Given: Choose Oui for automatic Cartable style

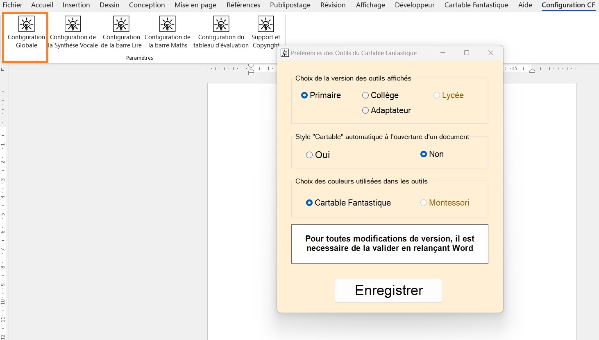Looking at the screenshot, I should coord(318,155).
